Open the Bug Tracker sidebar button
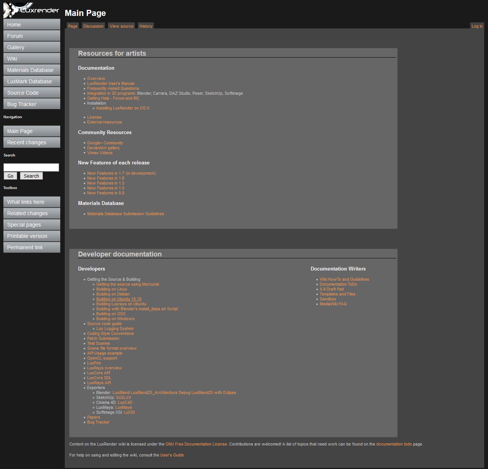This screenshot has width=488, height=469. tap(31, 104)
